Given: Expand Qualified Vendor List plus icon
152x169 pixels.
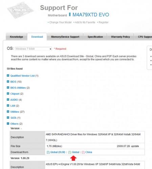Looking at the screenshot, I should pos(8,75).
